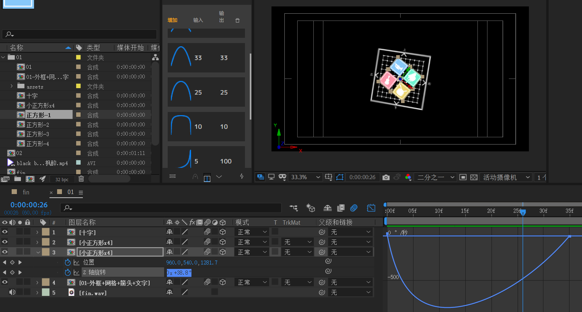Toggle motion blur enable icon in timeline
Screen dimensions: 582x312
tap(354, 208)
